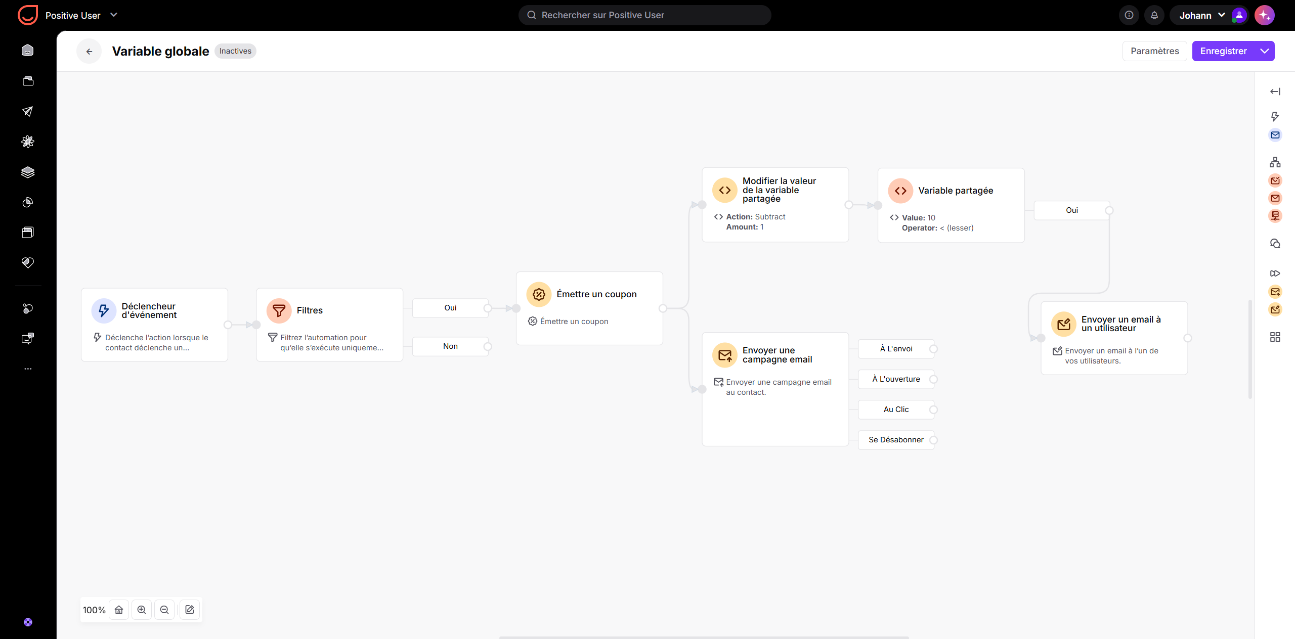This screenshot has height=639, width=1295.
Task: Go back with the arrow button
Action: click(89, 51)
